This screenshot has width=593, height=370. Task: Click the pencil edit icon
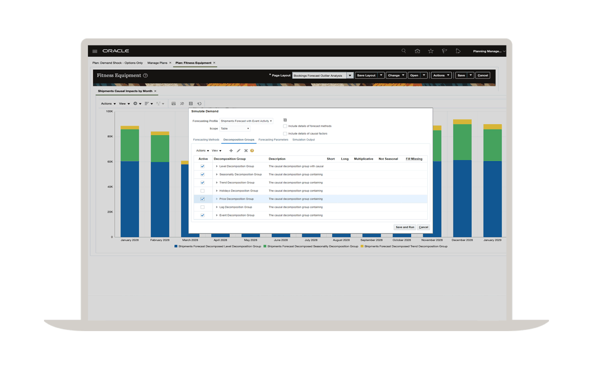tap(238, 151)
